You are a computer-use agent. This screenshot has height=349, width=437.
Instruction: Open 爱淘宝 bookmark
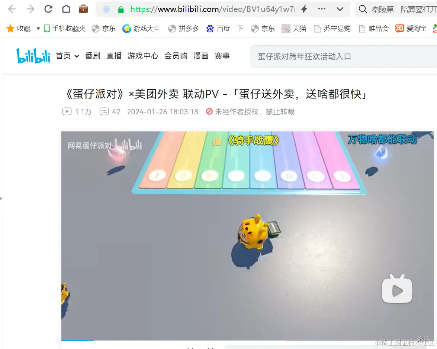pos(411,28)
